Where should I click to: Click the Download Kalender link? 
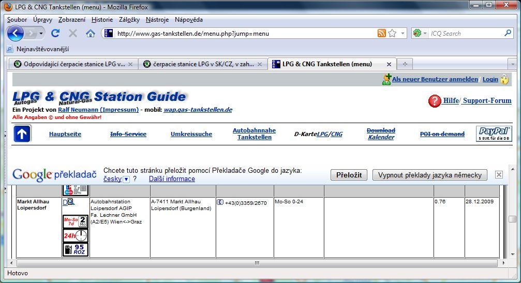point(381,134)
